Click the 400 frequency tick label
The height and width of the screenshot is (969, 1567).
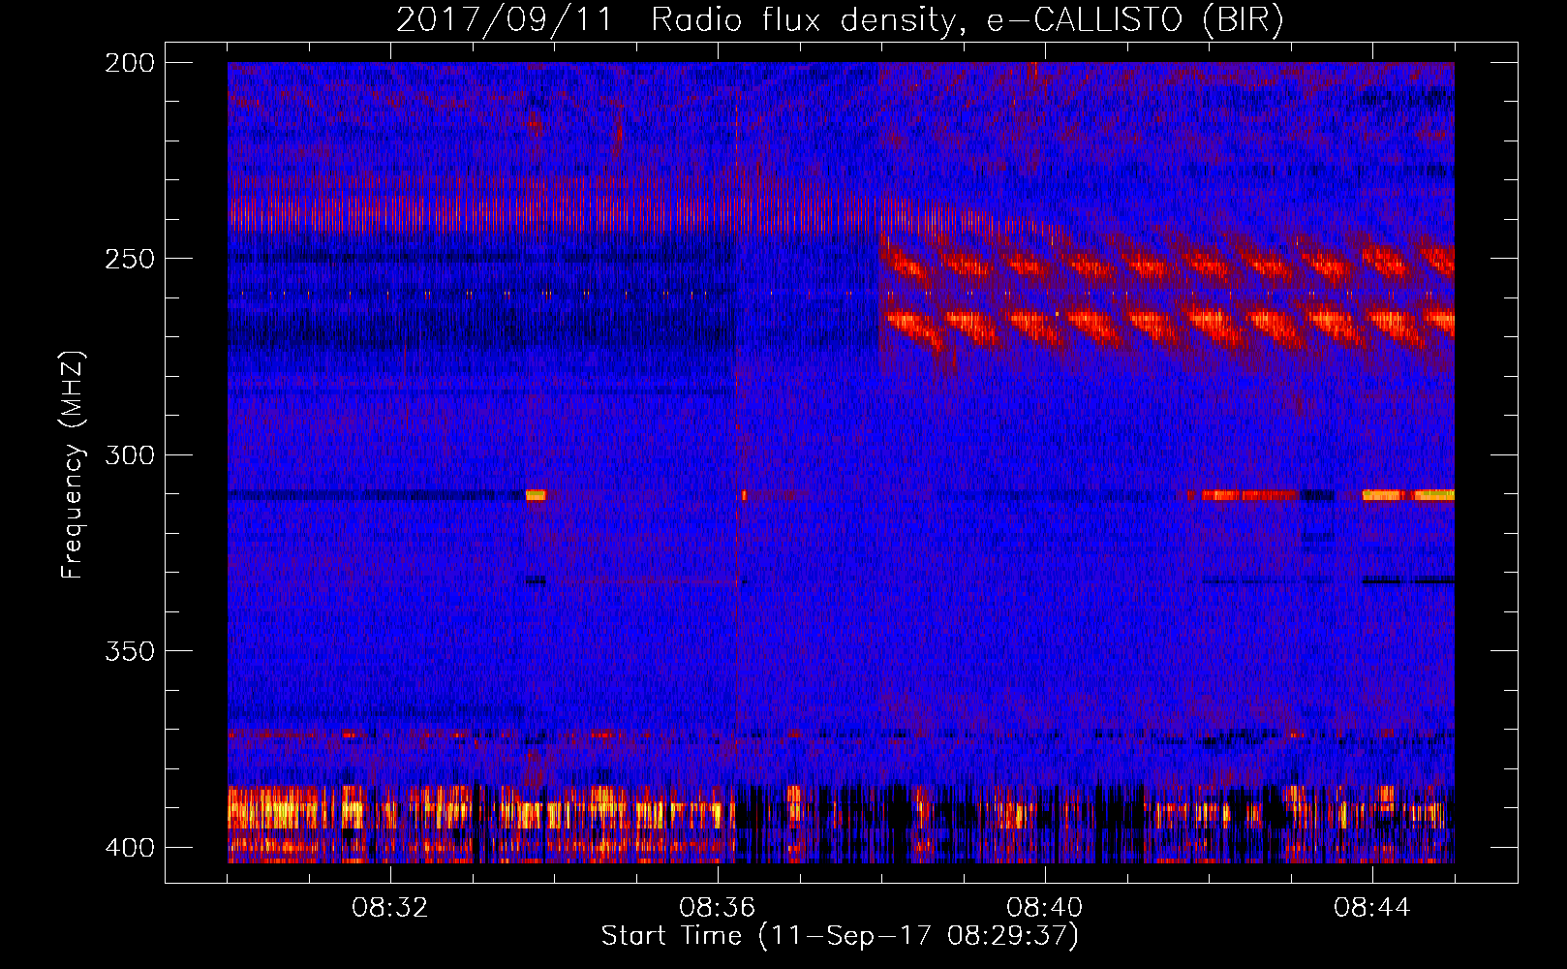(x=130, y=848)
